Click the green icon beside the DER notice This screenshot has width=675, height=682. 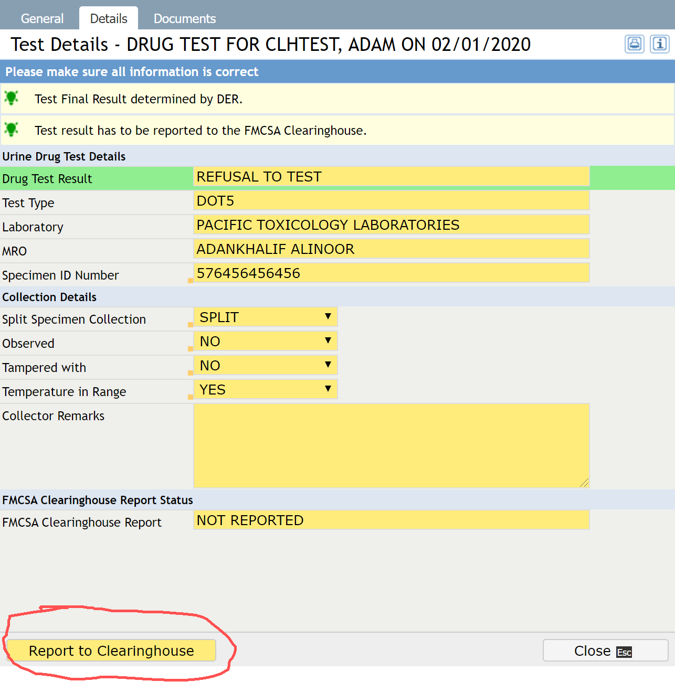12,98
